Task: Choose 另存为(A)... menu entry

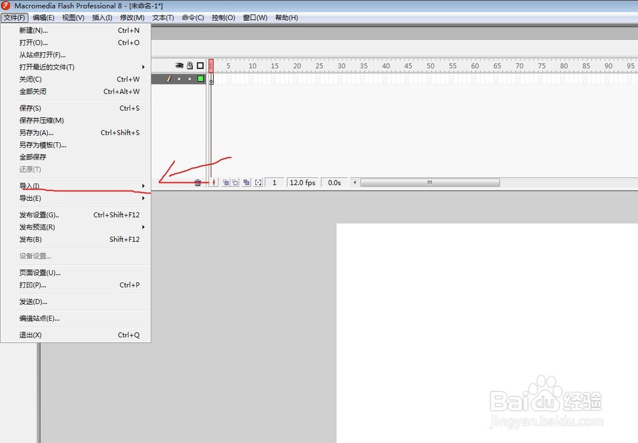Action: pyautogui.click(x=76, y=133)
